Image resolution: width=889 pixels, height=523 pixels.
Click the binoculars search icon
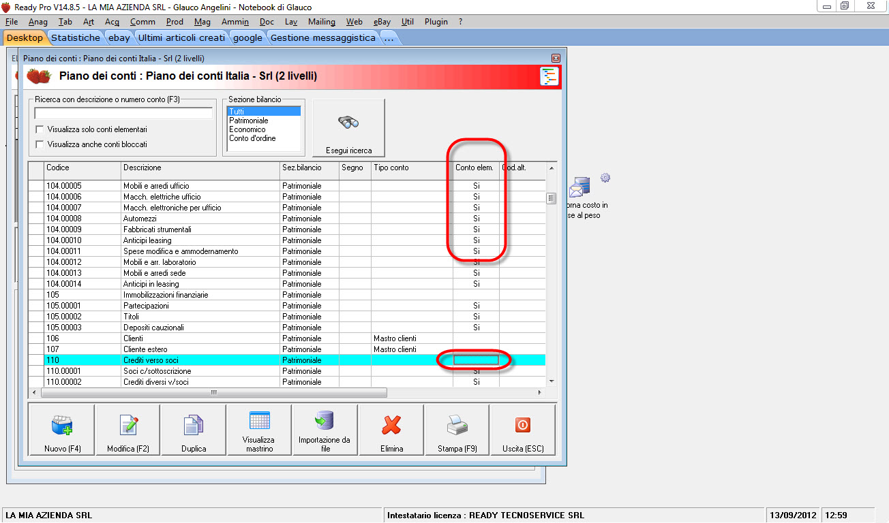pos(348,123)
